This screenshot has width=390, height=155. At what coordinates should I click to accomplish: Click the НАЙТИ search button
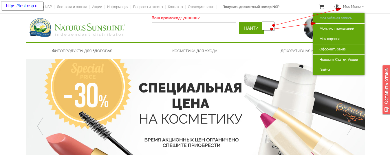251,28
